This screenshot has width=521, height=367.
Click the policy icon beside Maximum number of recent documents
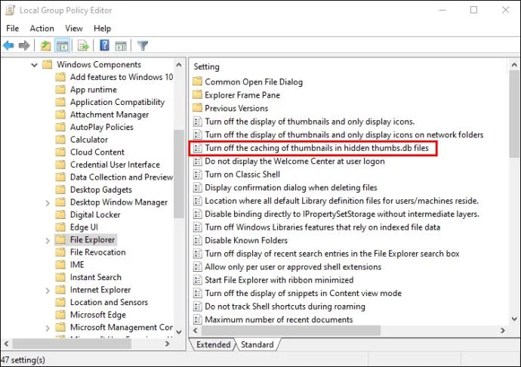pos(197,319)
